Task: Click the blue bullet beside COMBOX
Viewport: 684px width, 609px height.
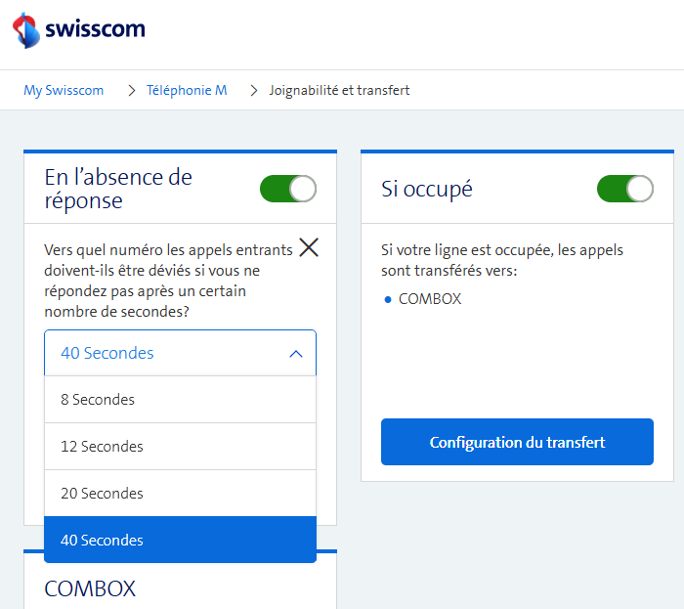Action: (388, 300)
